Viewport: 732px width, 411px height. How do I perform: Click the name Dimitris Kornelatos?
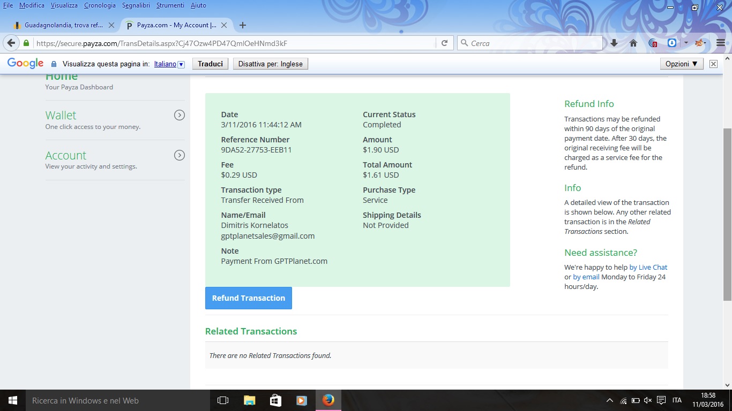pyautogui.click(x=255, y=225)
